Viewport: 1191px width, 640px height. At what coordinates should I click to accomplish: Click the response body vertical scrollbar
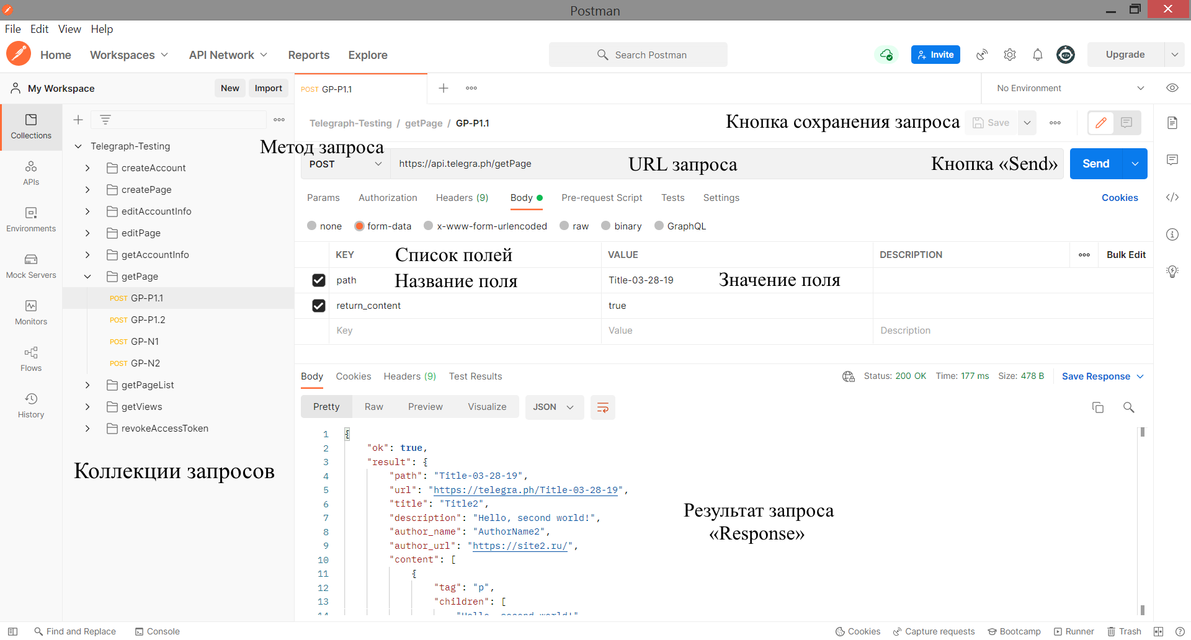[1142, 521]
